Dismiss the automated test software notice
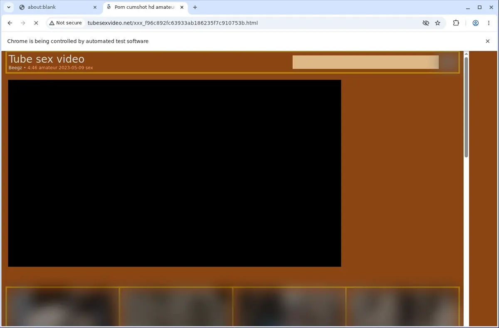 tap(488, 41)
